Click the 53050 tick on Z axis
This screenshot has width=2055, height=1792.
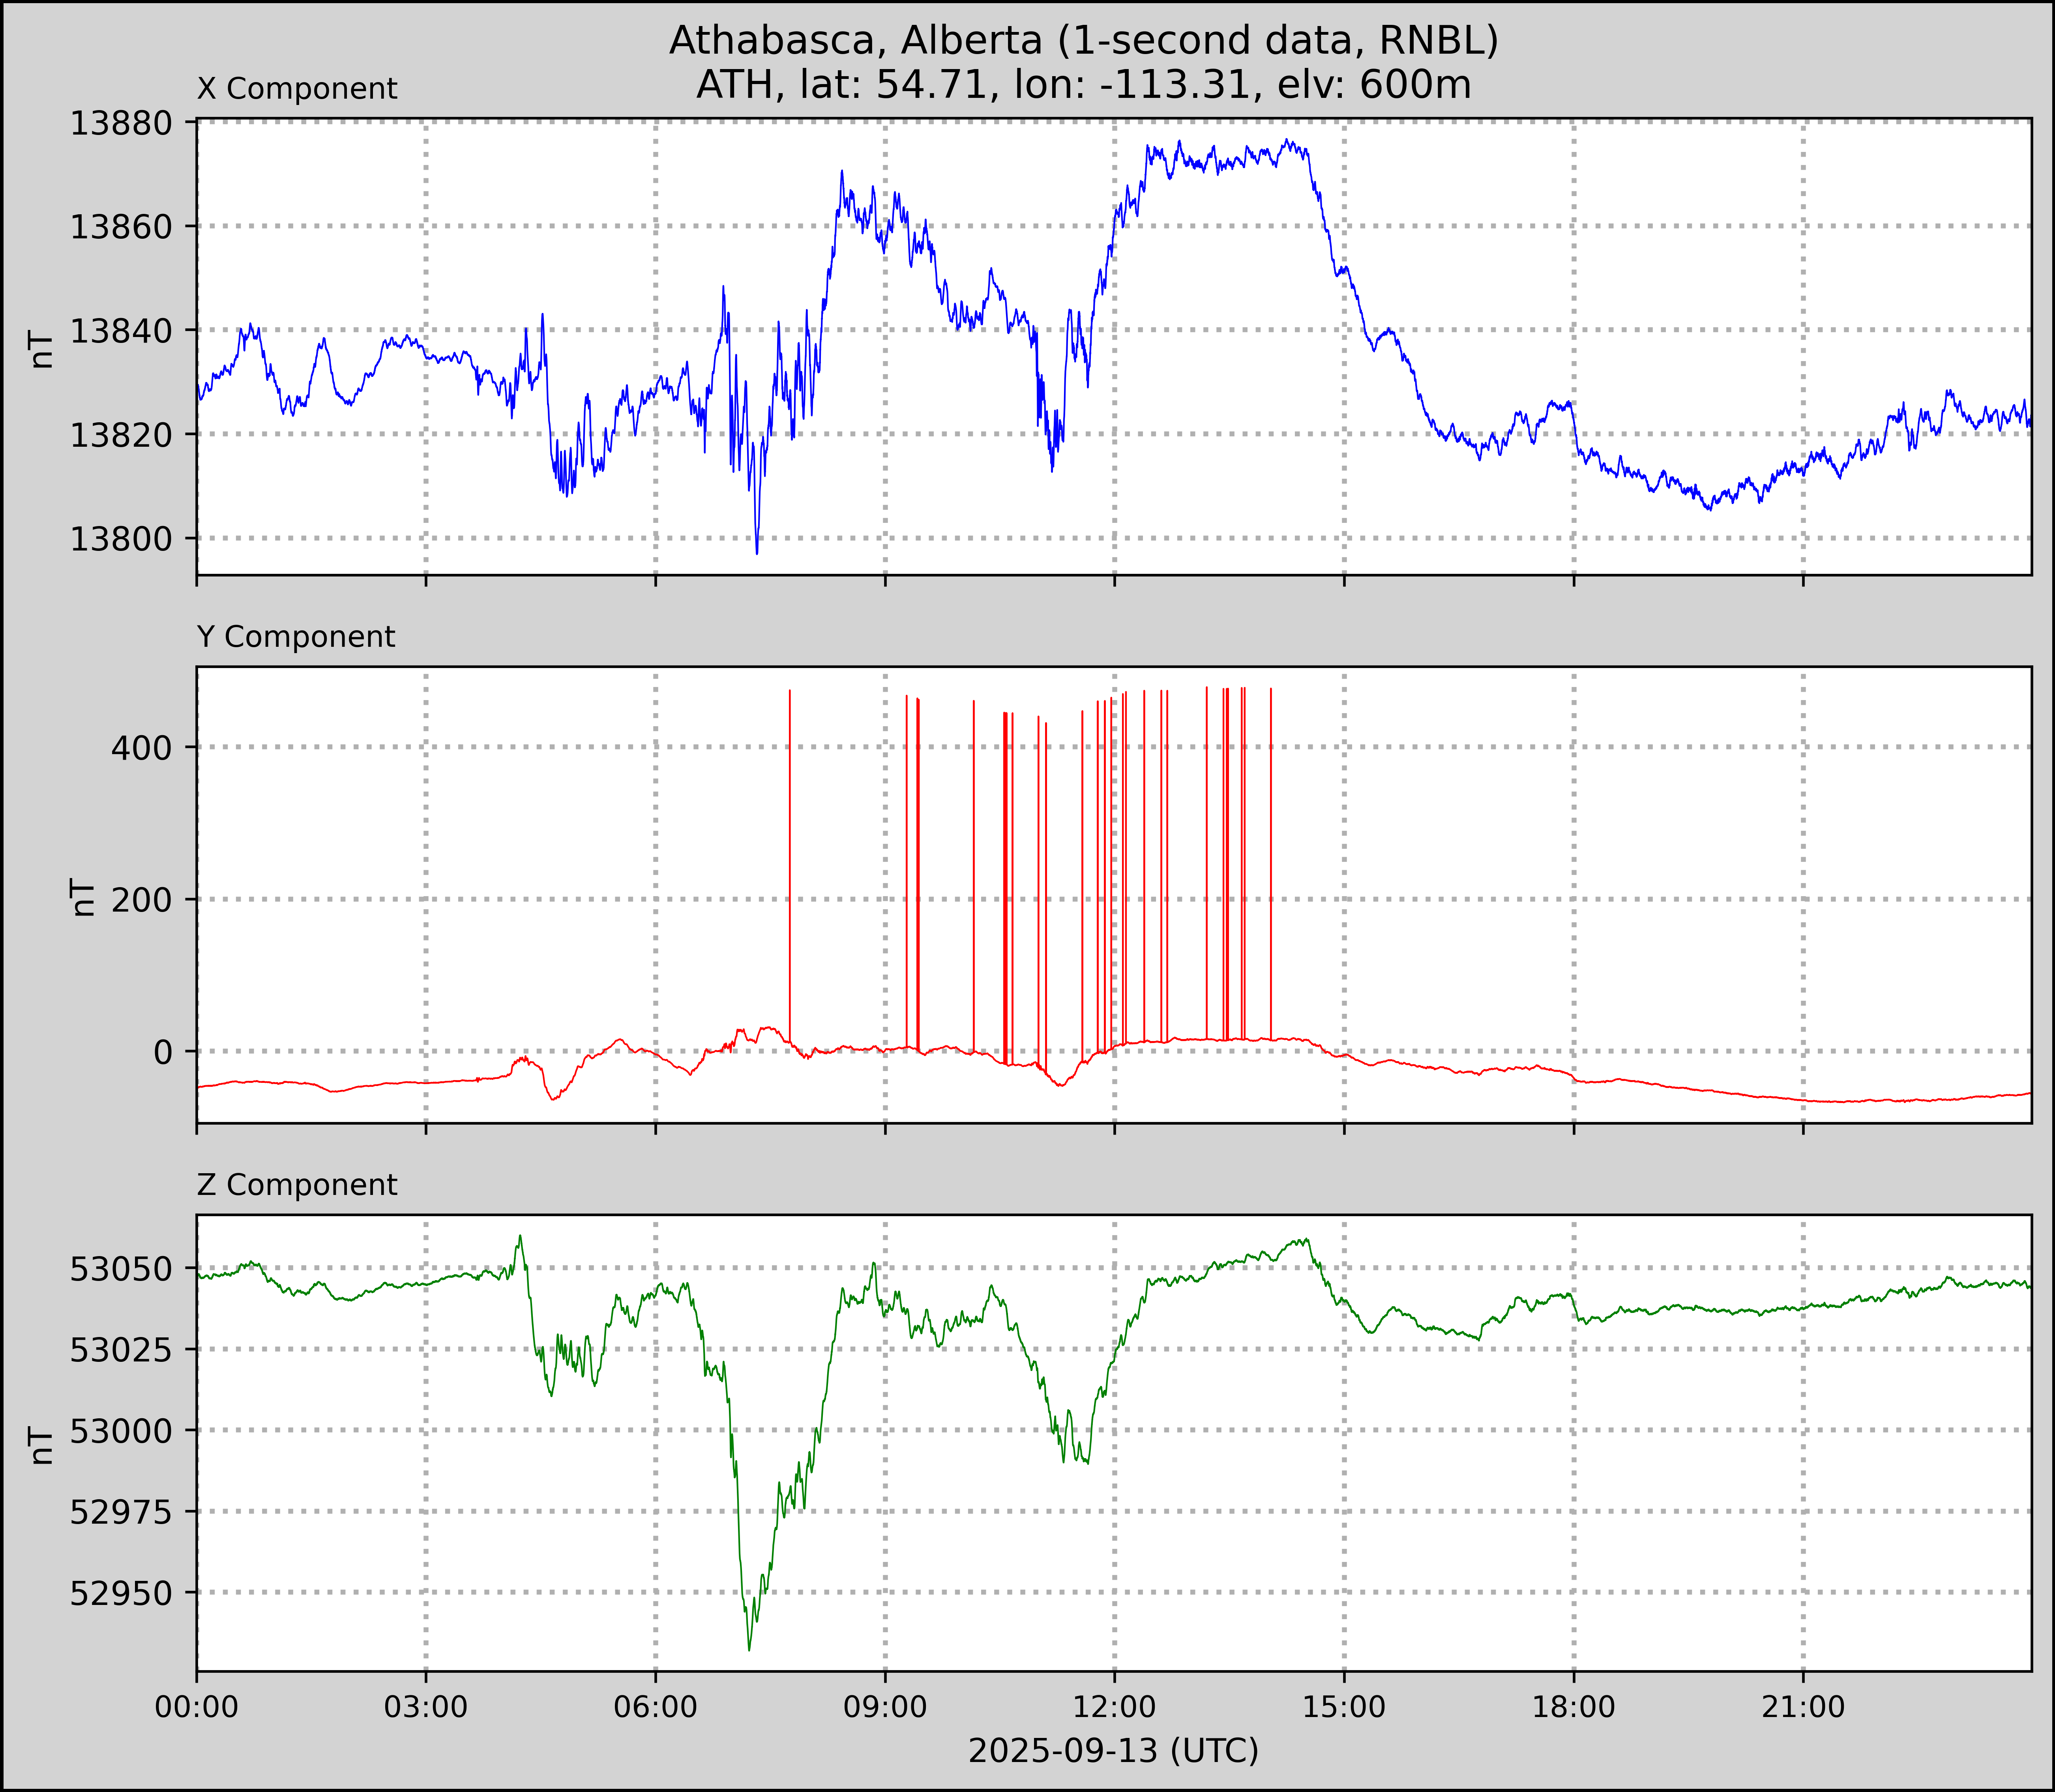[x=120, y=1269]
